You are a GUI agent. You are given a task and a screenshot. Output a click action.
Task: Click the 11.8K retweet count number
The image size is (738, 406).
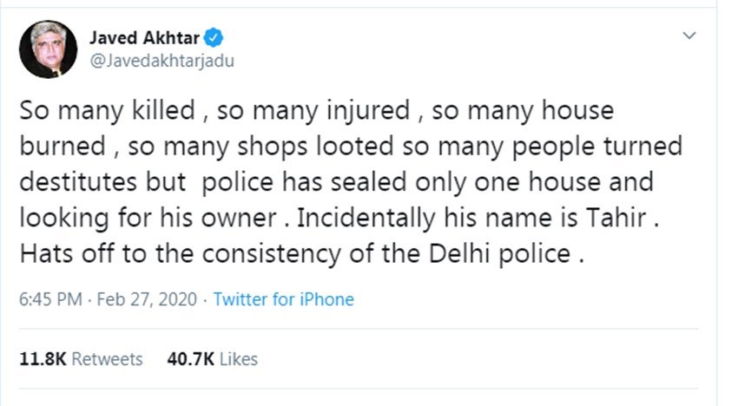[41, 358]
